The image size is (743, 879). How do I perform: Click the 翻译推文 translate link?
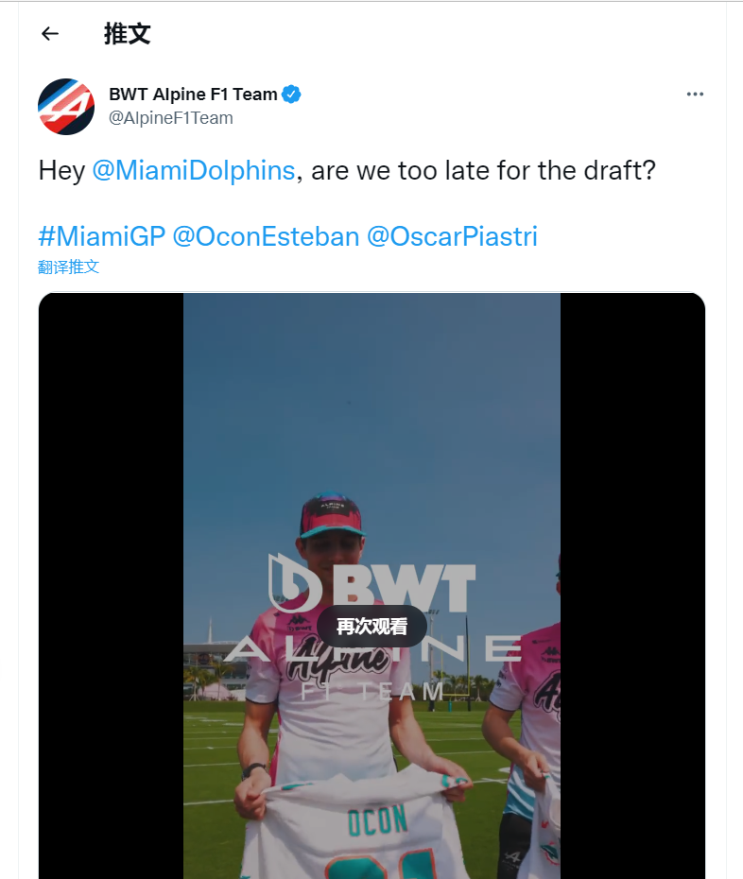pyautogui.click(x=69, y=267)
